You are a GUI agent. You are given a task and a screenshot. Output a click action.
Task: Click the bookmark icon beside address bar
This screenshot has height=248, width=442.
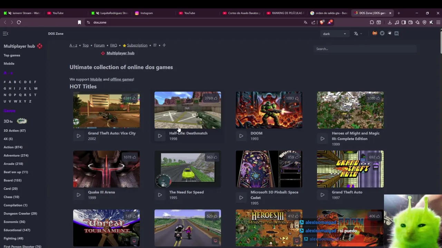[79, 22]
